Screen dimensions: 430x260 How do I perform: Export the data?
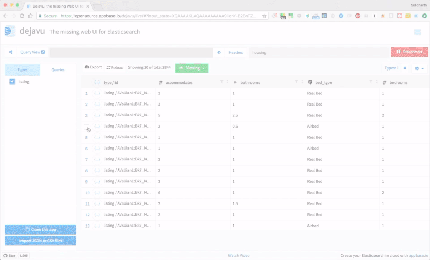93,67
